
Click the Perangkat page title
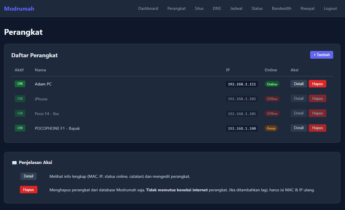[x=23, y=32]
